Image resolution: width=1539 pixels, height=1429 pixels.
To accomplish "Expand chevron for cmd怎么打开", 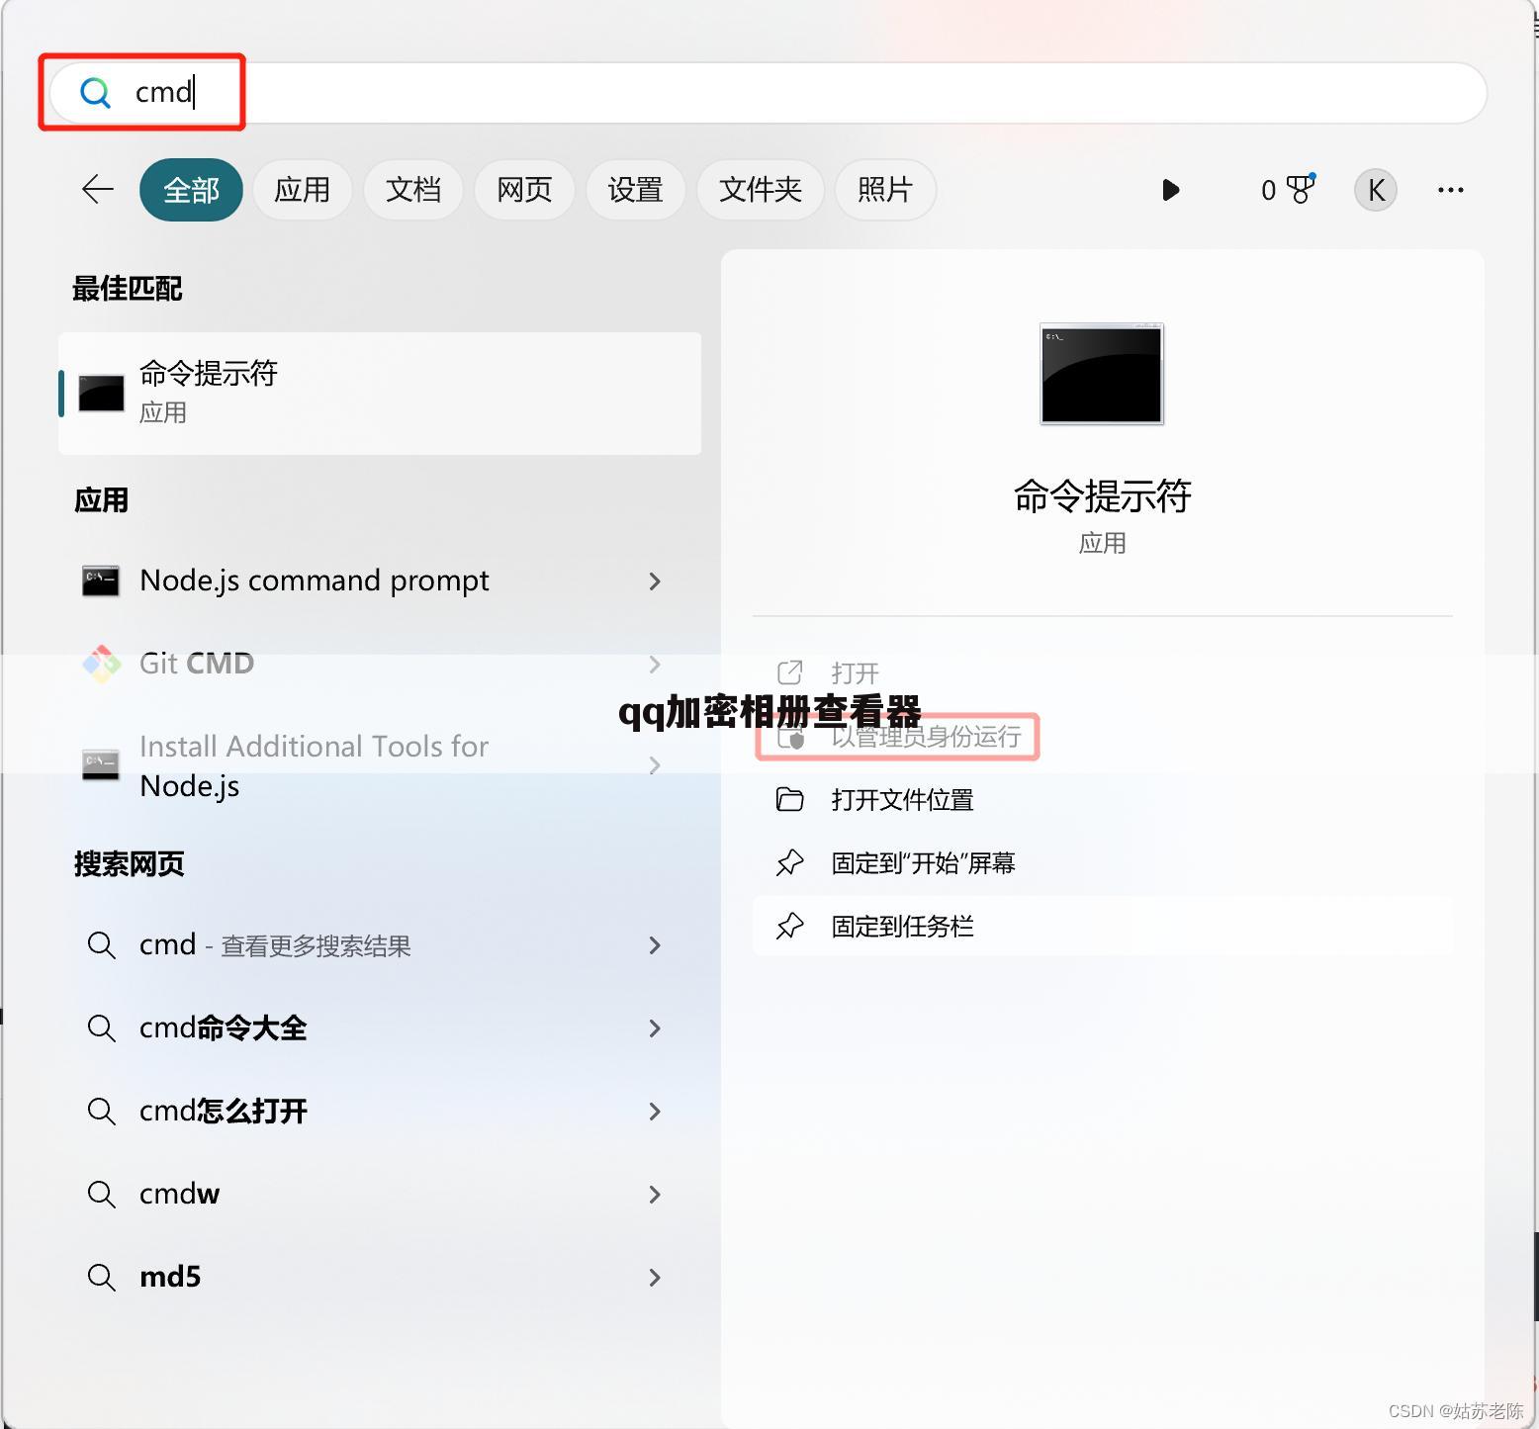I will coord(654,1112).
